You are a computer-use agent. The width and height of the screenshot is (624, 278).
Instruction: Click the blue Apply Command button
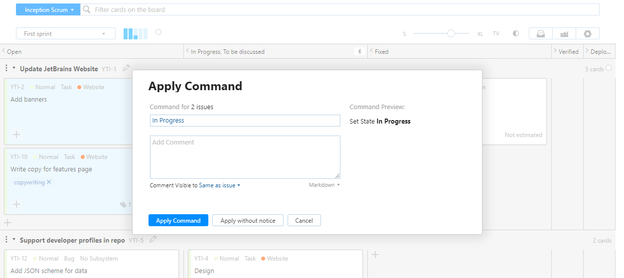coord(178,220)
